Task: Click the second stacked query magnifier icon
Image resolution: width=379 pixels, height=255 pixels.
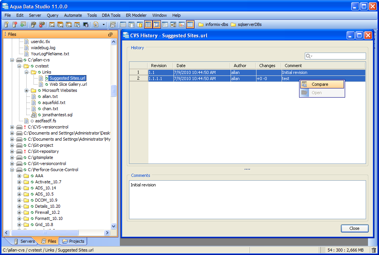Action: 60,24
